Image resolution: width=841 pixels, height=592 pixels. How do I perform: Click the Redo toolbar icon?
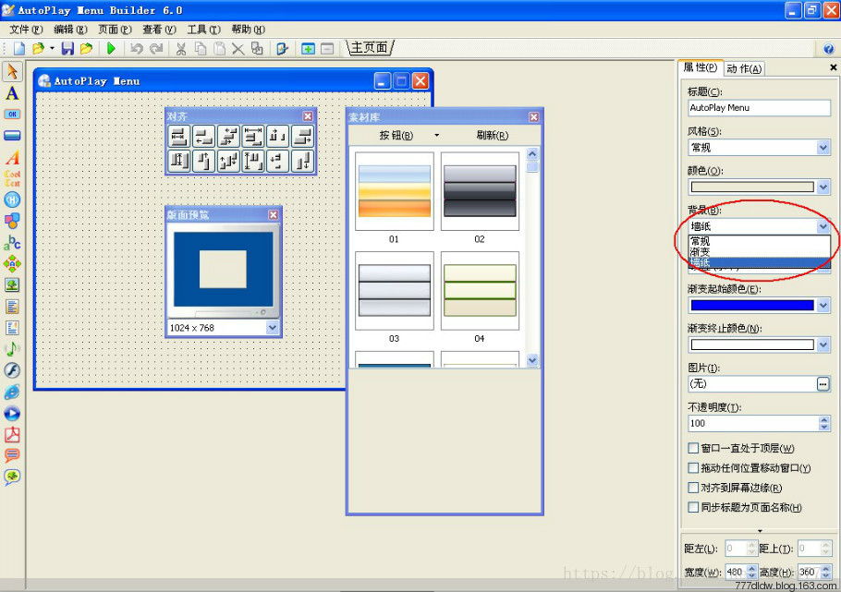pos(156,49)
